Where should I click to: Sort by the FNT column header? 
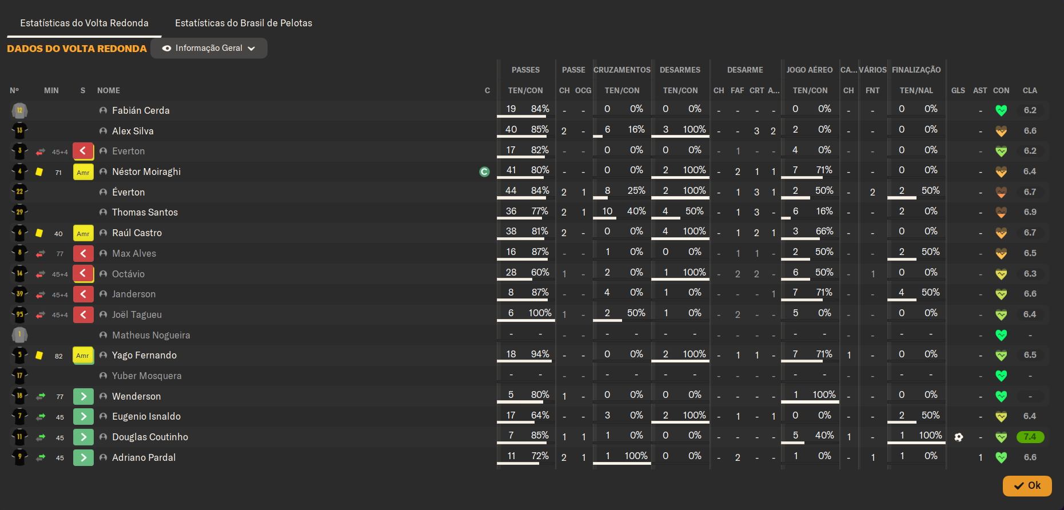tap(872, 90)
